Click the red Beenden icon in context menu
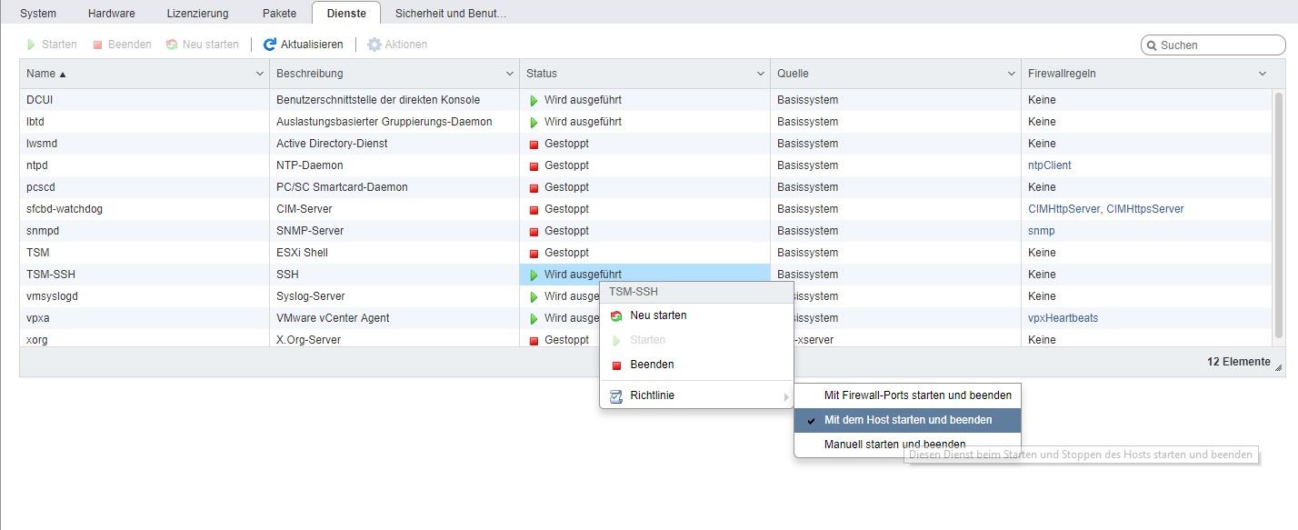 616,365
